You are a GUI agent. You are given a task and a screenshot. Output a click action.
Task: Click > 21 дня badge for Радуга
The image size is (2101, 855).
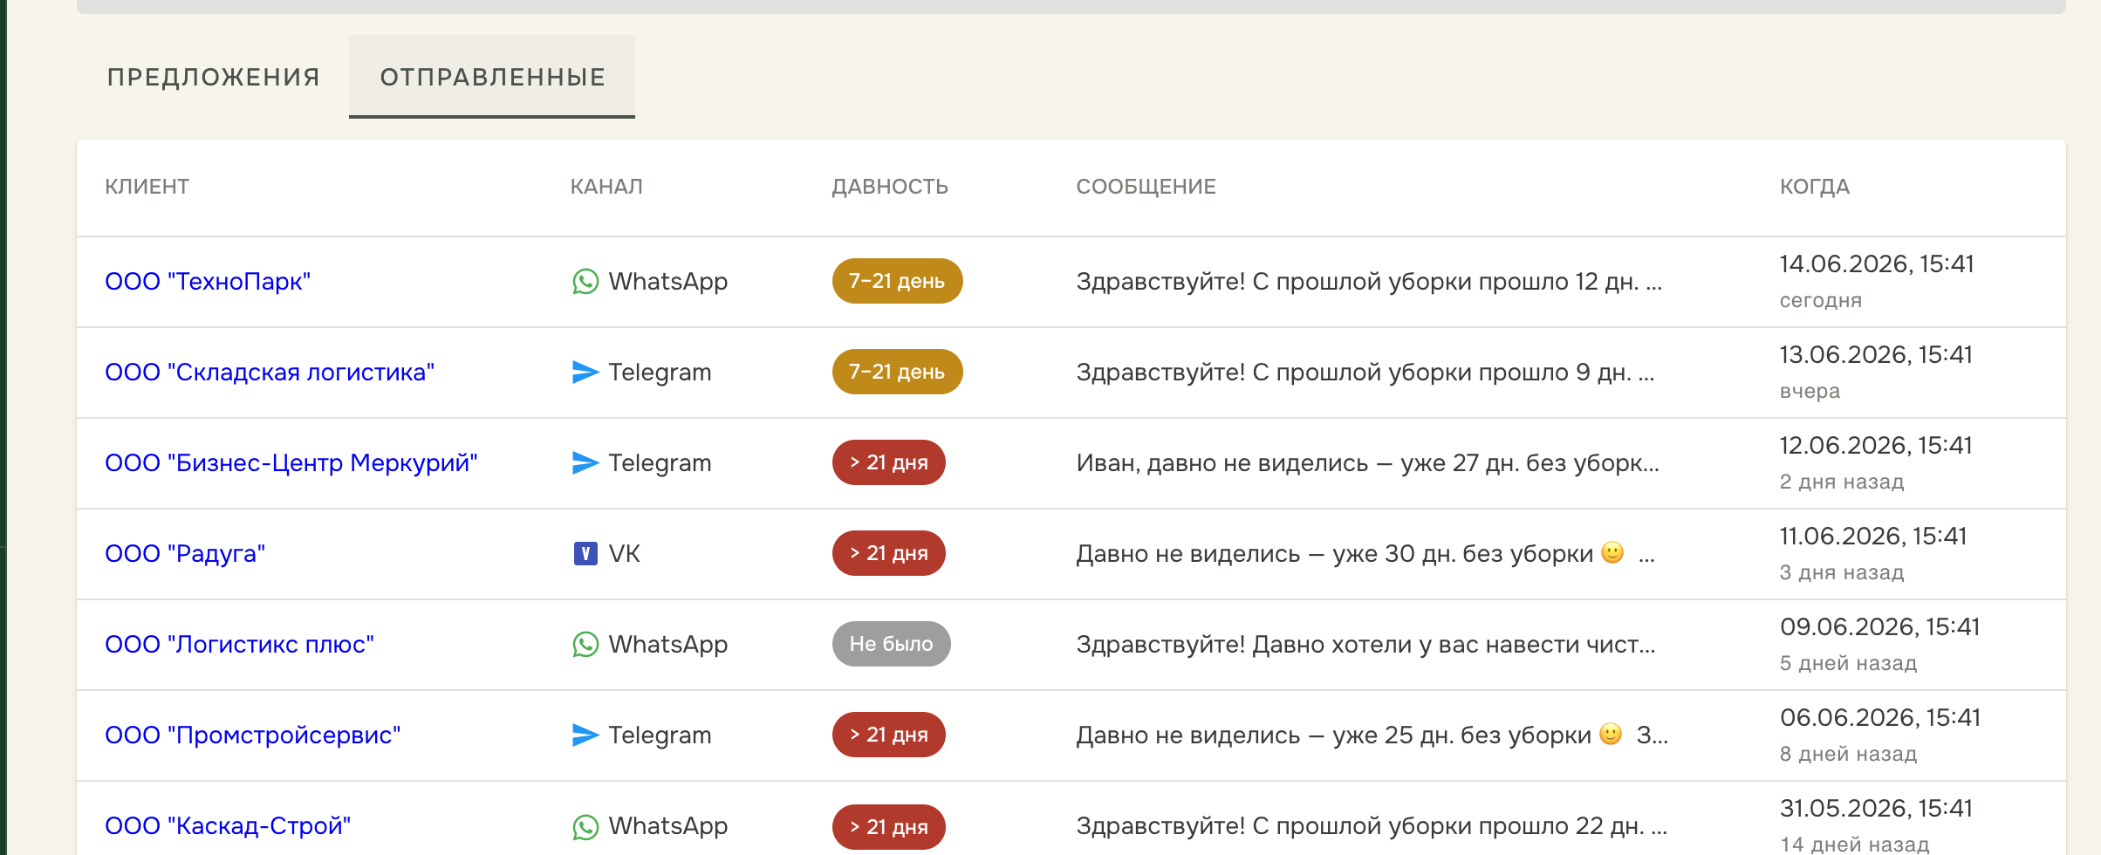point(888,553)
